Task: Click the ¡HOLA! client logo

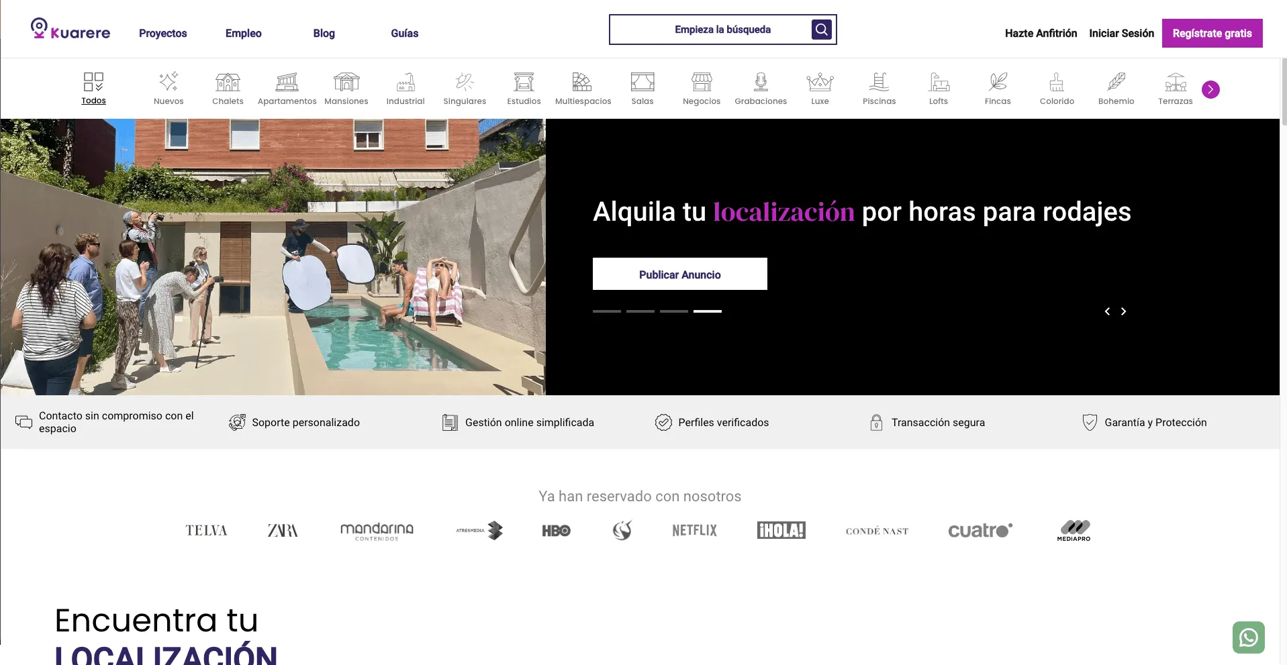Action: tap(781, 530)
